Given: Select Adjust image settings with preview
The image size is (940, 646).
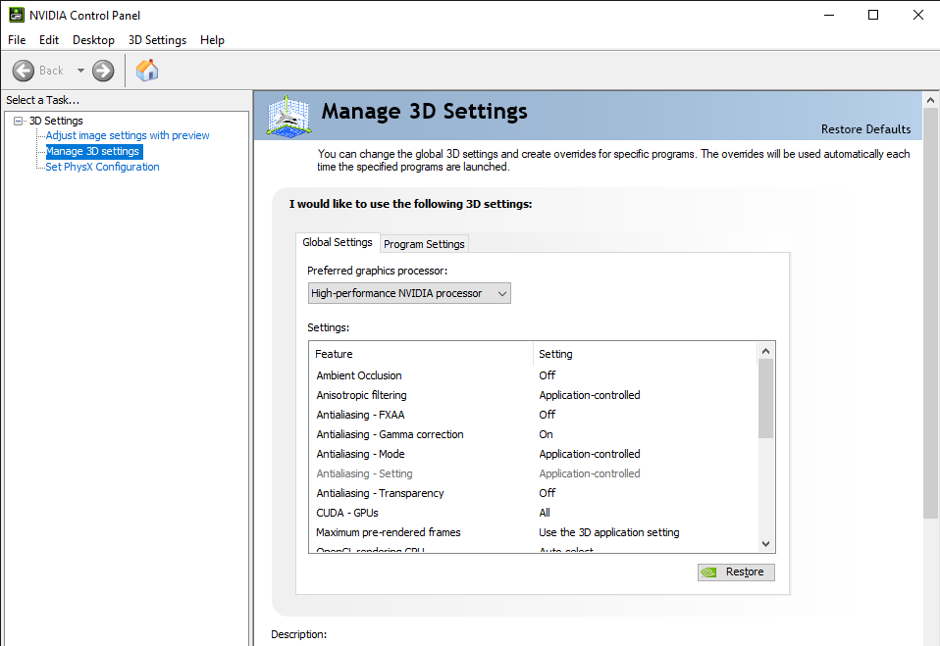Looking at the screenshot, I should click(x=128, y=135).
